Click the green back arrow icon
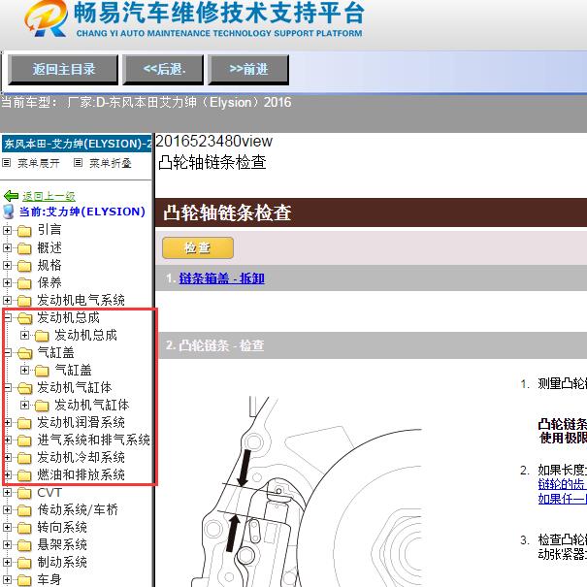Viewport: 587px width, 587px height. pyautogui.click(x=11, y=196)
